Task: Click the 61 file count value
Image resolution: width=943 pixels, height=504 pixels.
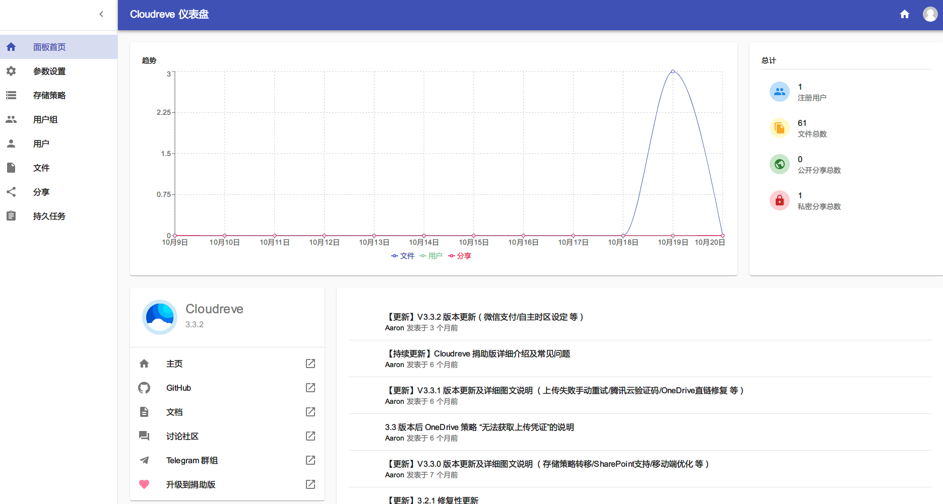Action: tap(802, 123)
